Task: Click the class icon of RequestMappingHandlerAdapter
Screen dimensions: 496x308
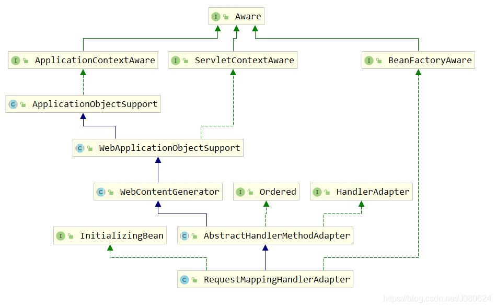Action: tap(184, 280)
